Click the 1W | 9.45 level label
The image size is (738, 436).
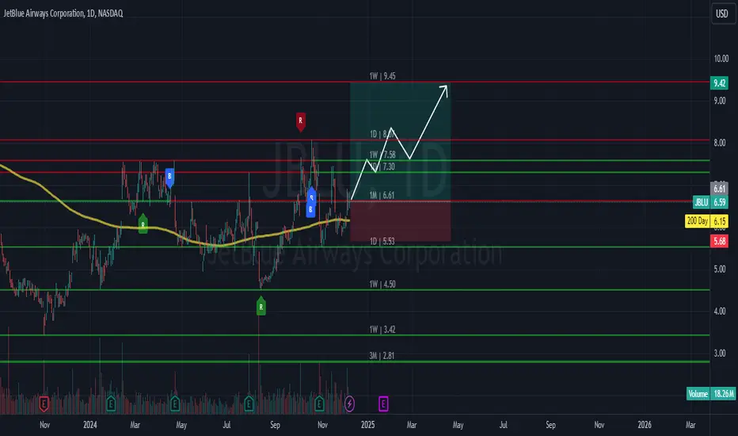(x=382, y=76)
